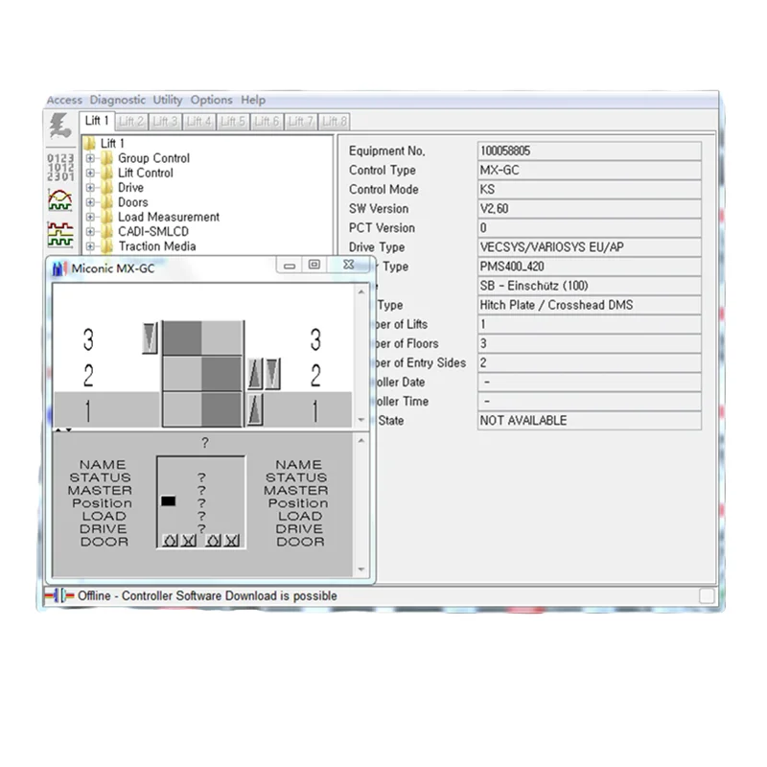This screenshot has height=767, width=767.
Task: Click the Lift 1 root folder icon
Action: click(89, 143)
